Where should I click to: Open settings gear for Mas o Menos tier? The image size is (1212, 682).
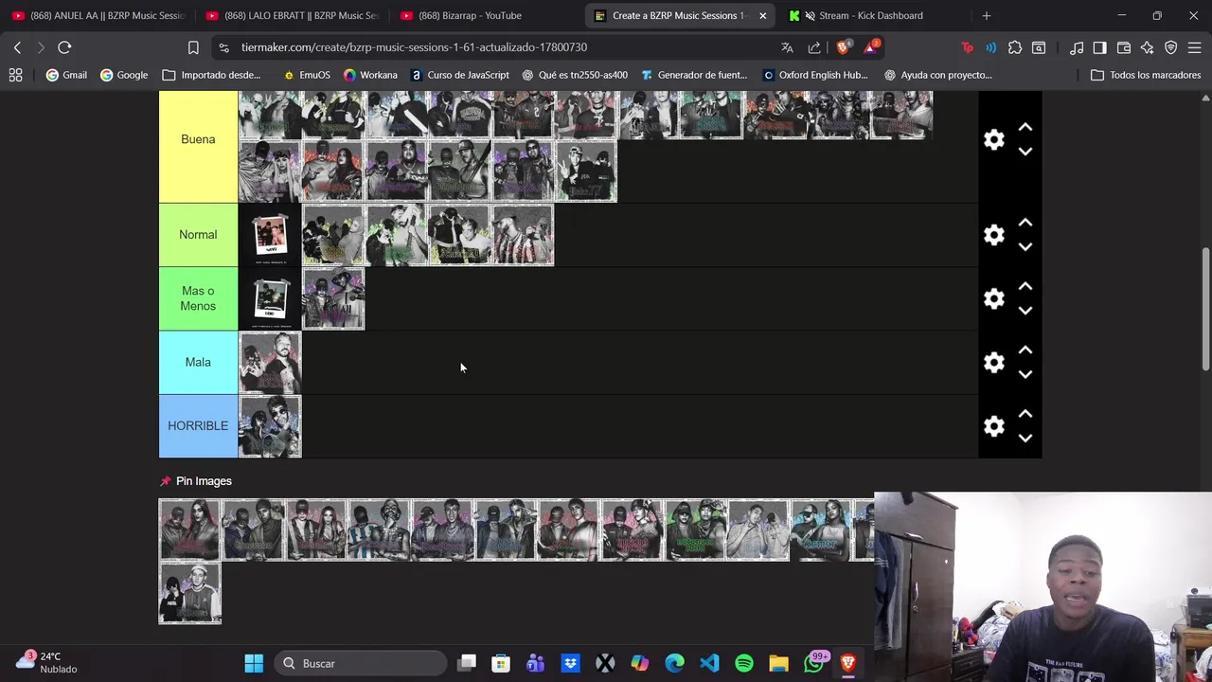pyautogui.click(x=993, y=298)
